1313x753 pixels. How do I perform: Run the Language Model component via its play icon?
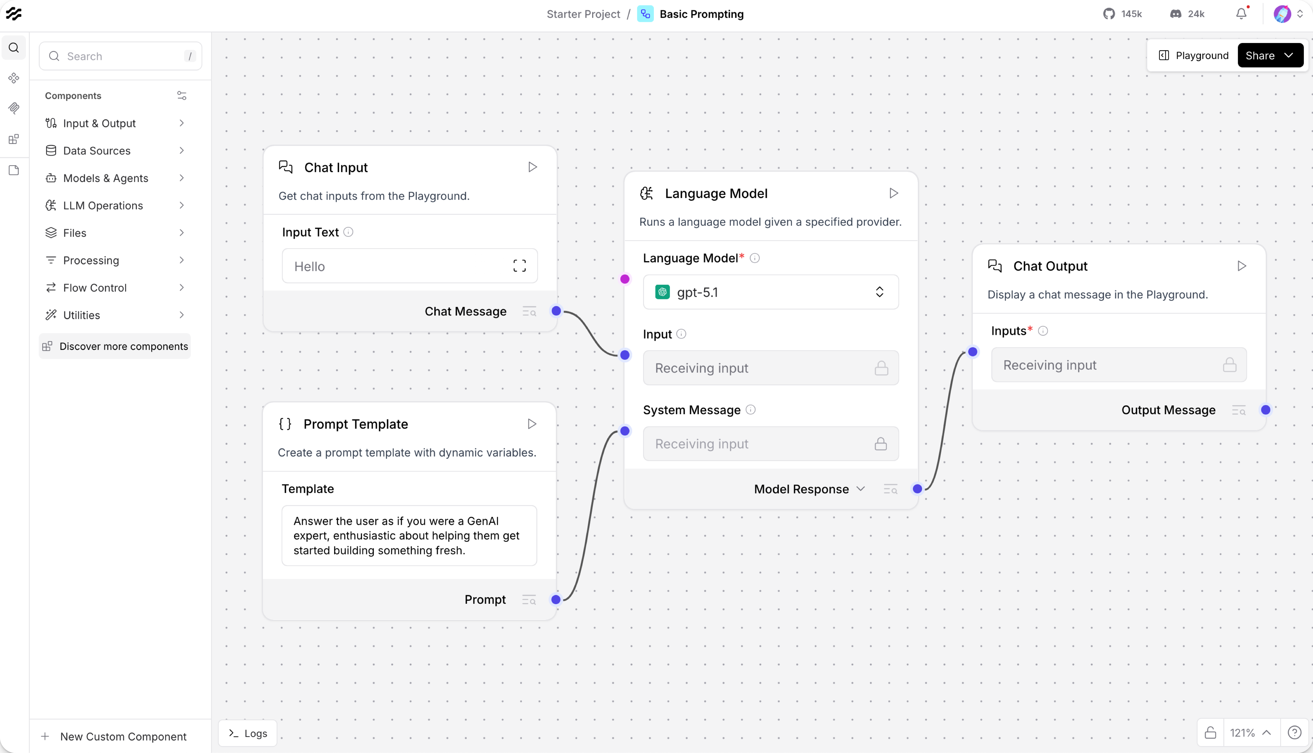(x=893, y=193)
